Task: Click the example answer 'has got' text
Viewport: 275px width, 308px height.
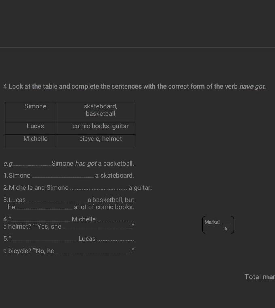Action: [86, 164]
